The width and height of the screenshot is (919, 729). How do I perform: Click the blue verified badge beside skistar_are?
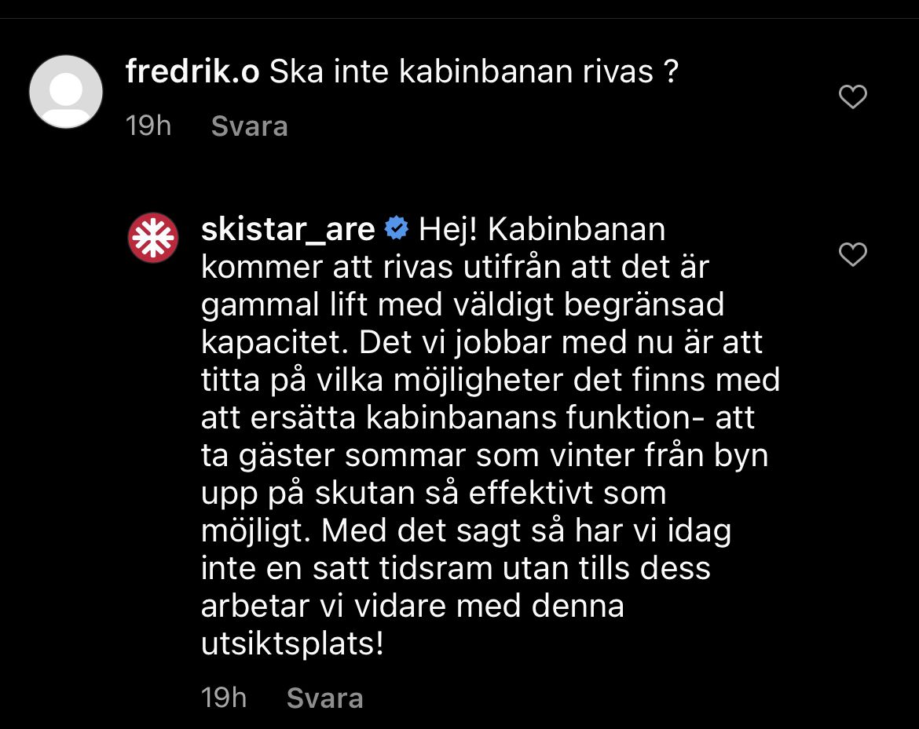[x=396, y=230]
